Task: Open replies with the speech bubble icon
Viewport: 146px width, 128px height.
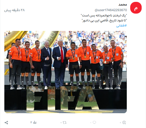Action: pos(94,122)
